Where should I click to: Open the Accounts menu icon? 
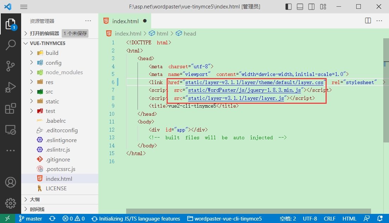click(x=11, y=182)
